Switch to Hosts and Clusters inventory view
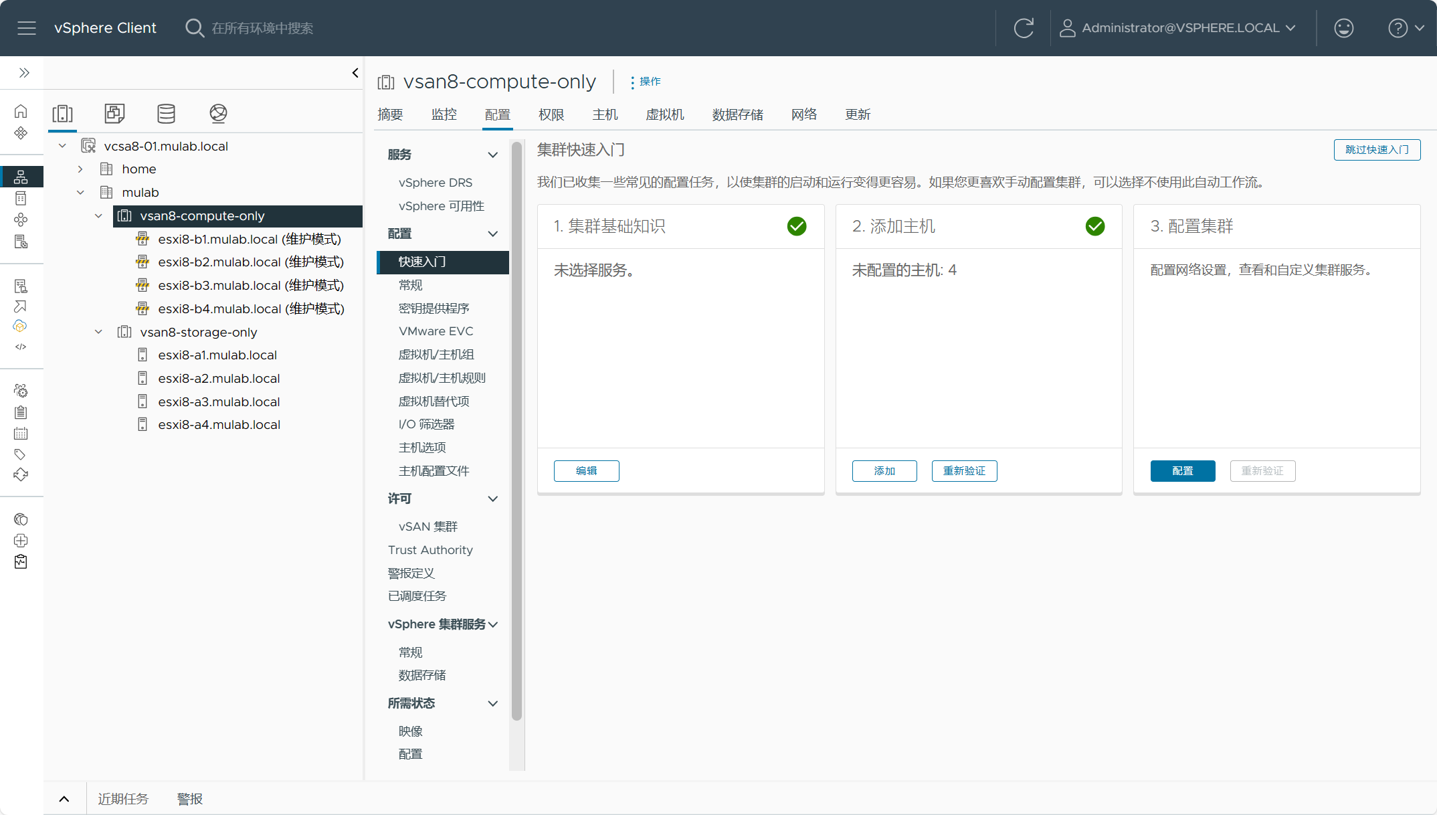The width and height of the screenshot is (1437, 815). [63, 114]
